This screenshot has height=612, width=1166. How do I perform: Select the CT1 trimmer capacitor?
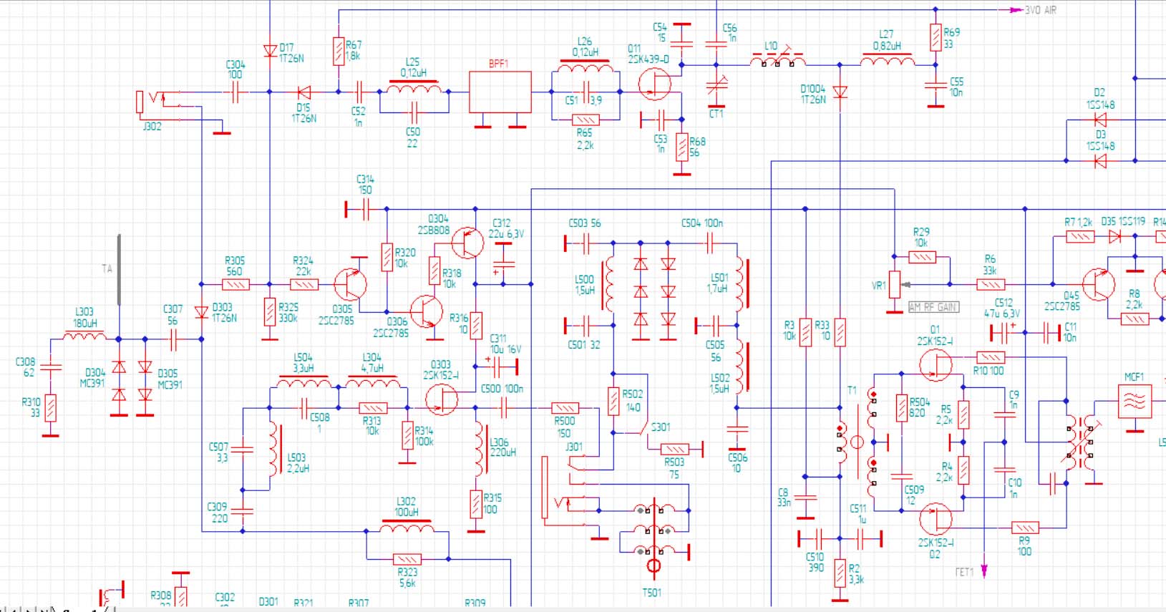tap(716, 87)
